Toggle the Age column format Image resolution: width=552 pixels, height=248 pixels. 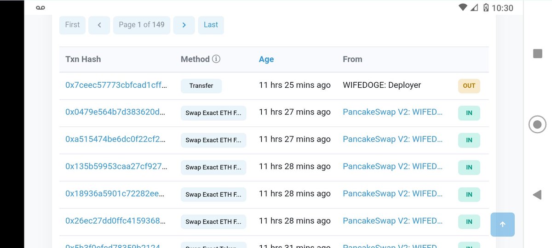(x=266, y=59)
